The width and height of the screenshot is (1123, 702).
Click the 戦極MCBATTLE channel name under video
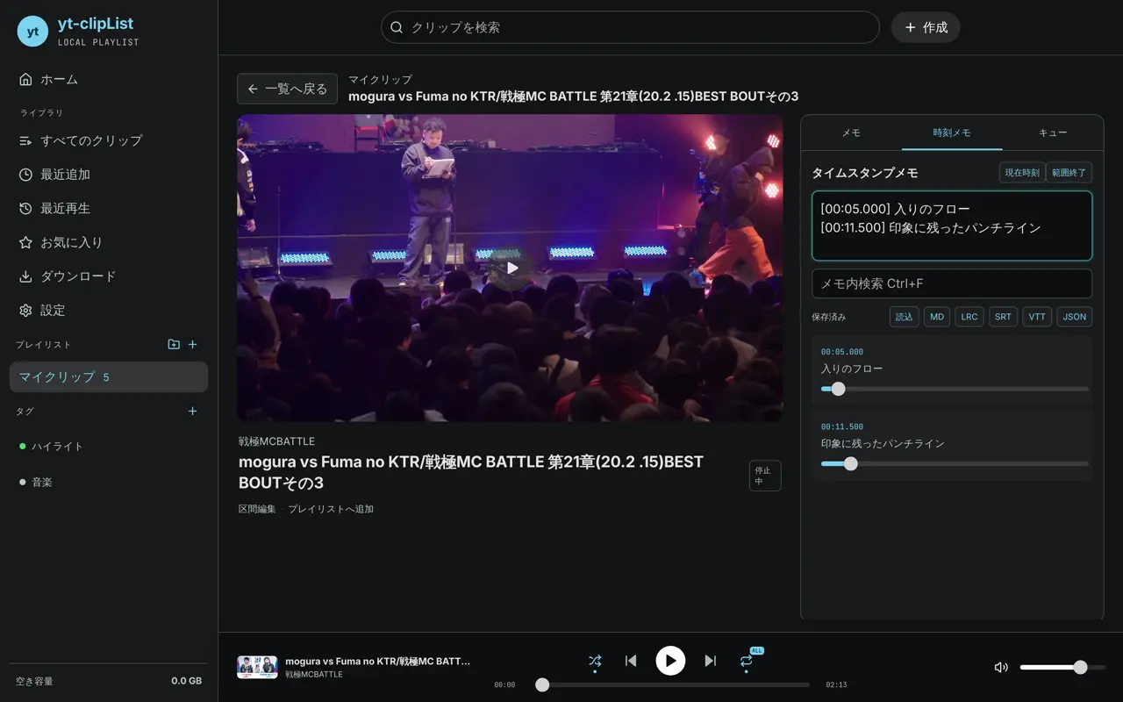(276, 441)
